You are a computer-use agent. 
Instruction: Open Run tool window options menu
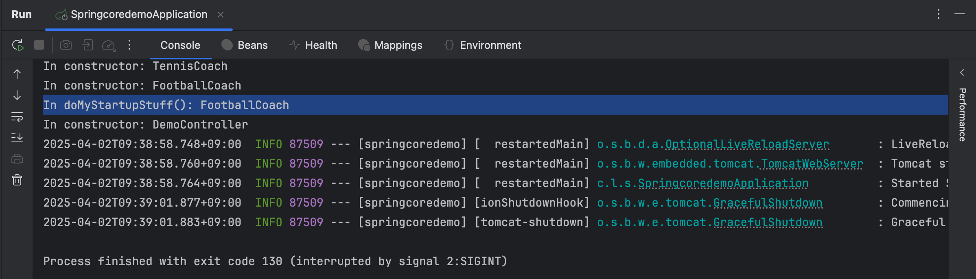(x=938, y=14)
